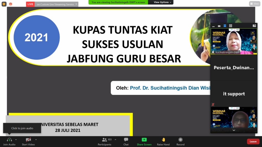Open the Participants panel

click(x=104, y=140)
